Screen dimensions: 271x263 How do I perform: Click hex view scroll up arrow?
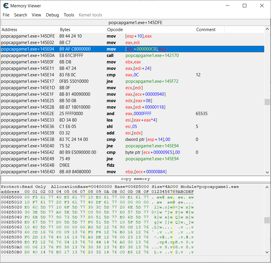(x=267, y=187)
